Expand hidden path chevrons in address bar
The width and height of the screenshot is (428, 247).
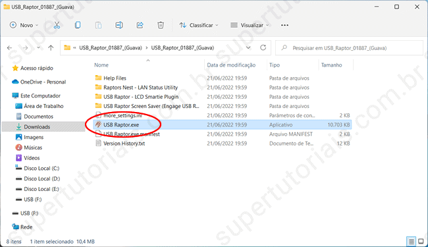(74, 48)
